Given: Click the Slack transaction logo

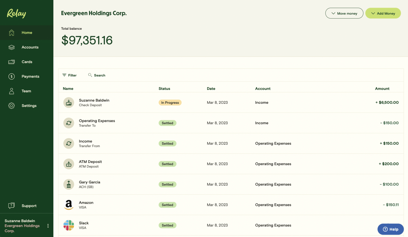Looking at the screenshot, I should point(69,225).
